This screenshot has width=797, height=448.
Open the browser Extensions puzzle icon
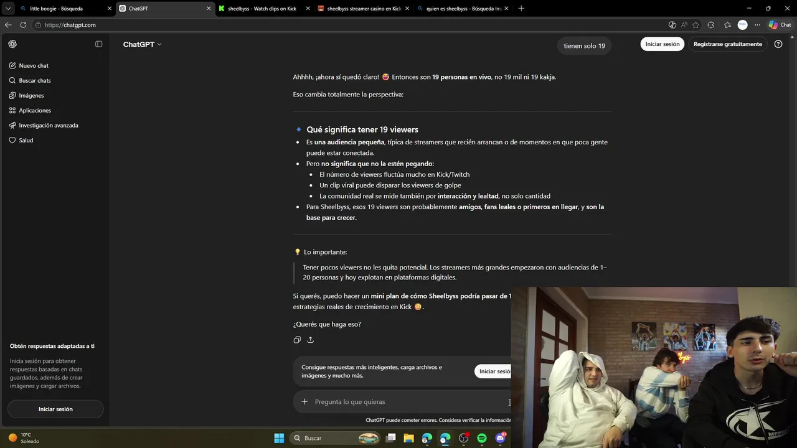pos(711,25)
